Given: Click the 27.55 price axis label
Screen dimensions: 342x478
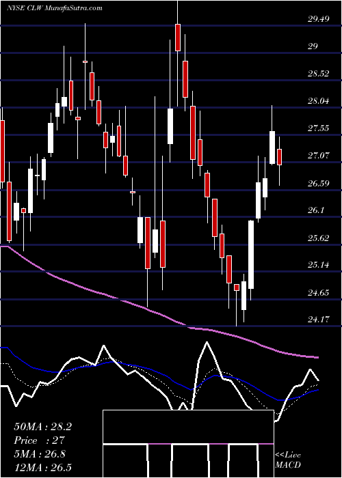Looking at the screenshot, I should click(x=319, y=128).
